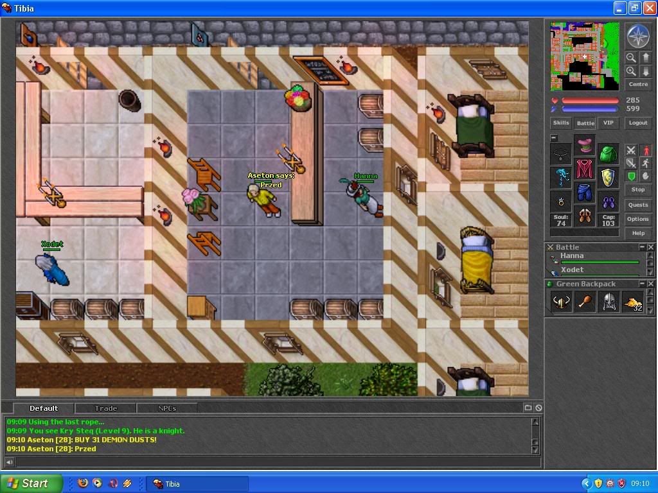Click the yellow security shield tray icon
658x493 pixels.
(598, 483)
